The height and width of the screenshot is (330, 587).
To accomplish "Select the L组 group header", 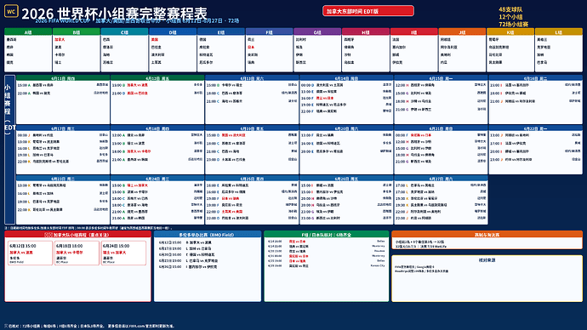I will 559,32.
